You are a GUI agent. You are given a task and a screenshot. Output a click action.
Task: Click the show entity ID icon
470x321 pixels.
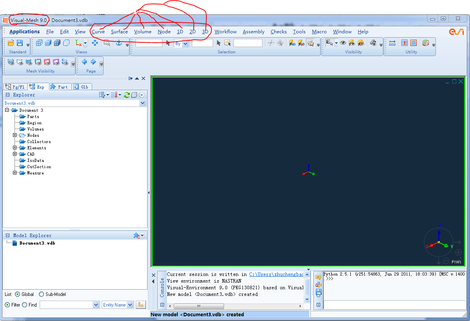pyautogui.click(x=292, y=43)
